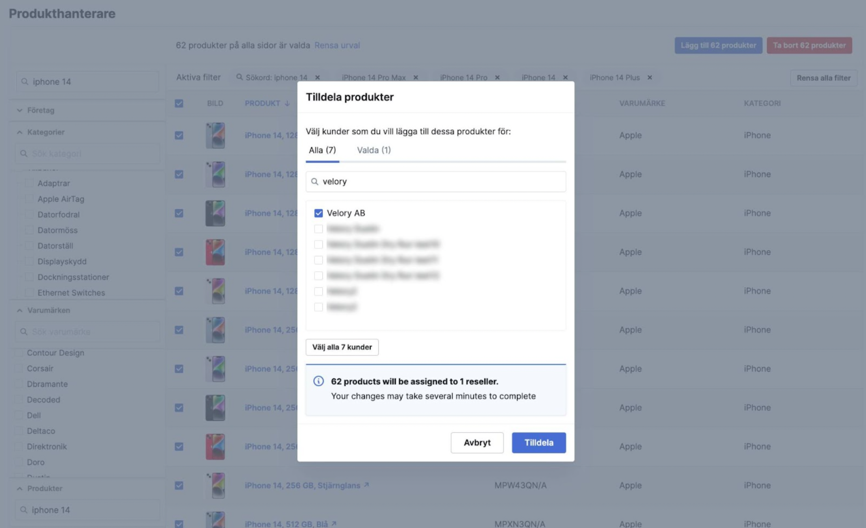Check the Ethernet Switches category checkbox

29,292
